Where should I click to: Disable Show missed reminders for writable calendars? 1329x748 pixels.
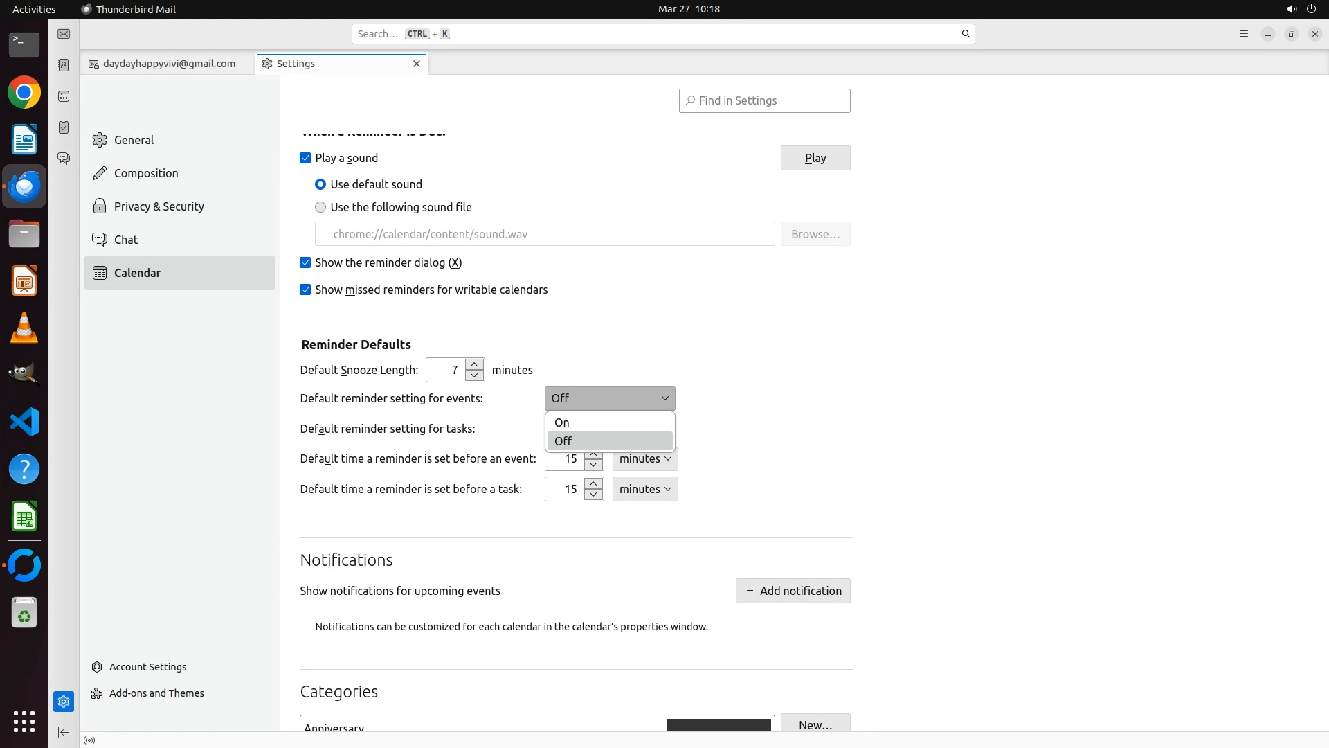pyautogui.click(x=305, y=290)
